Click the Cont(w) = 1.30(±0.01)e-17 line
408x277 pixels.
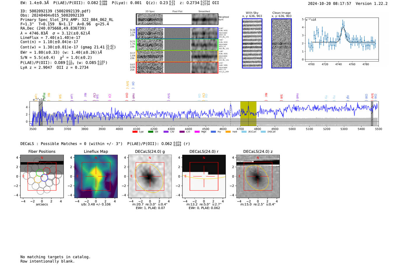click(x=68, y=47)
